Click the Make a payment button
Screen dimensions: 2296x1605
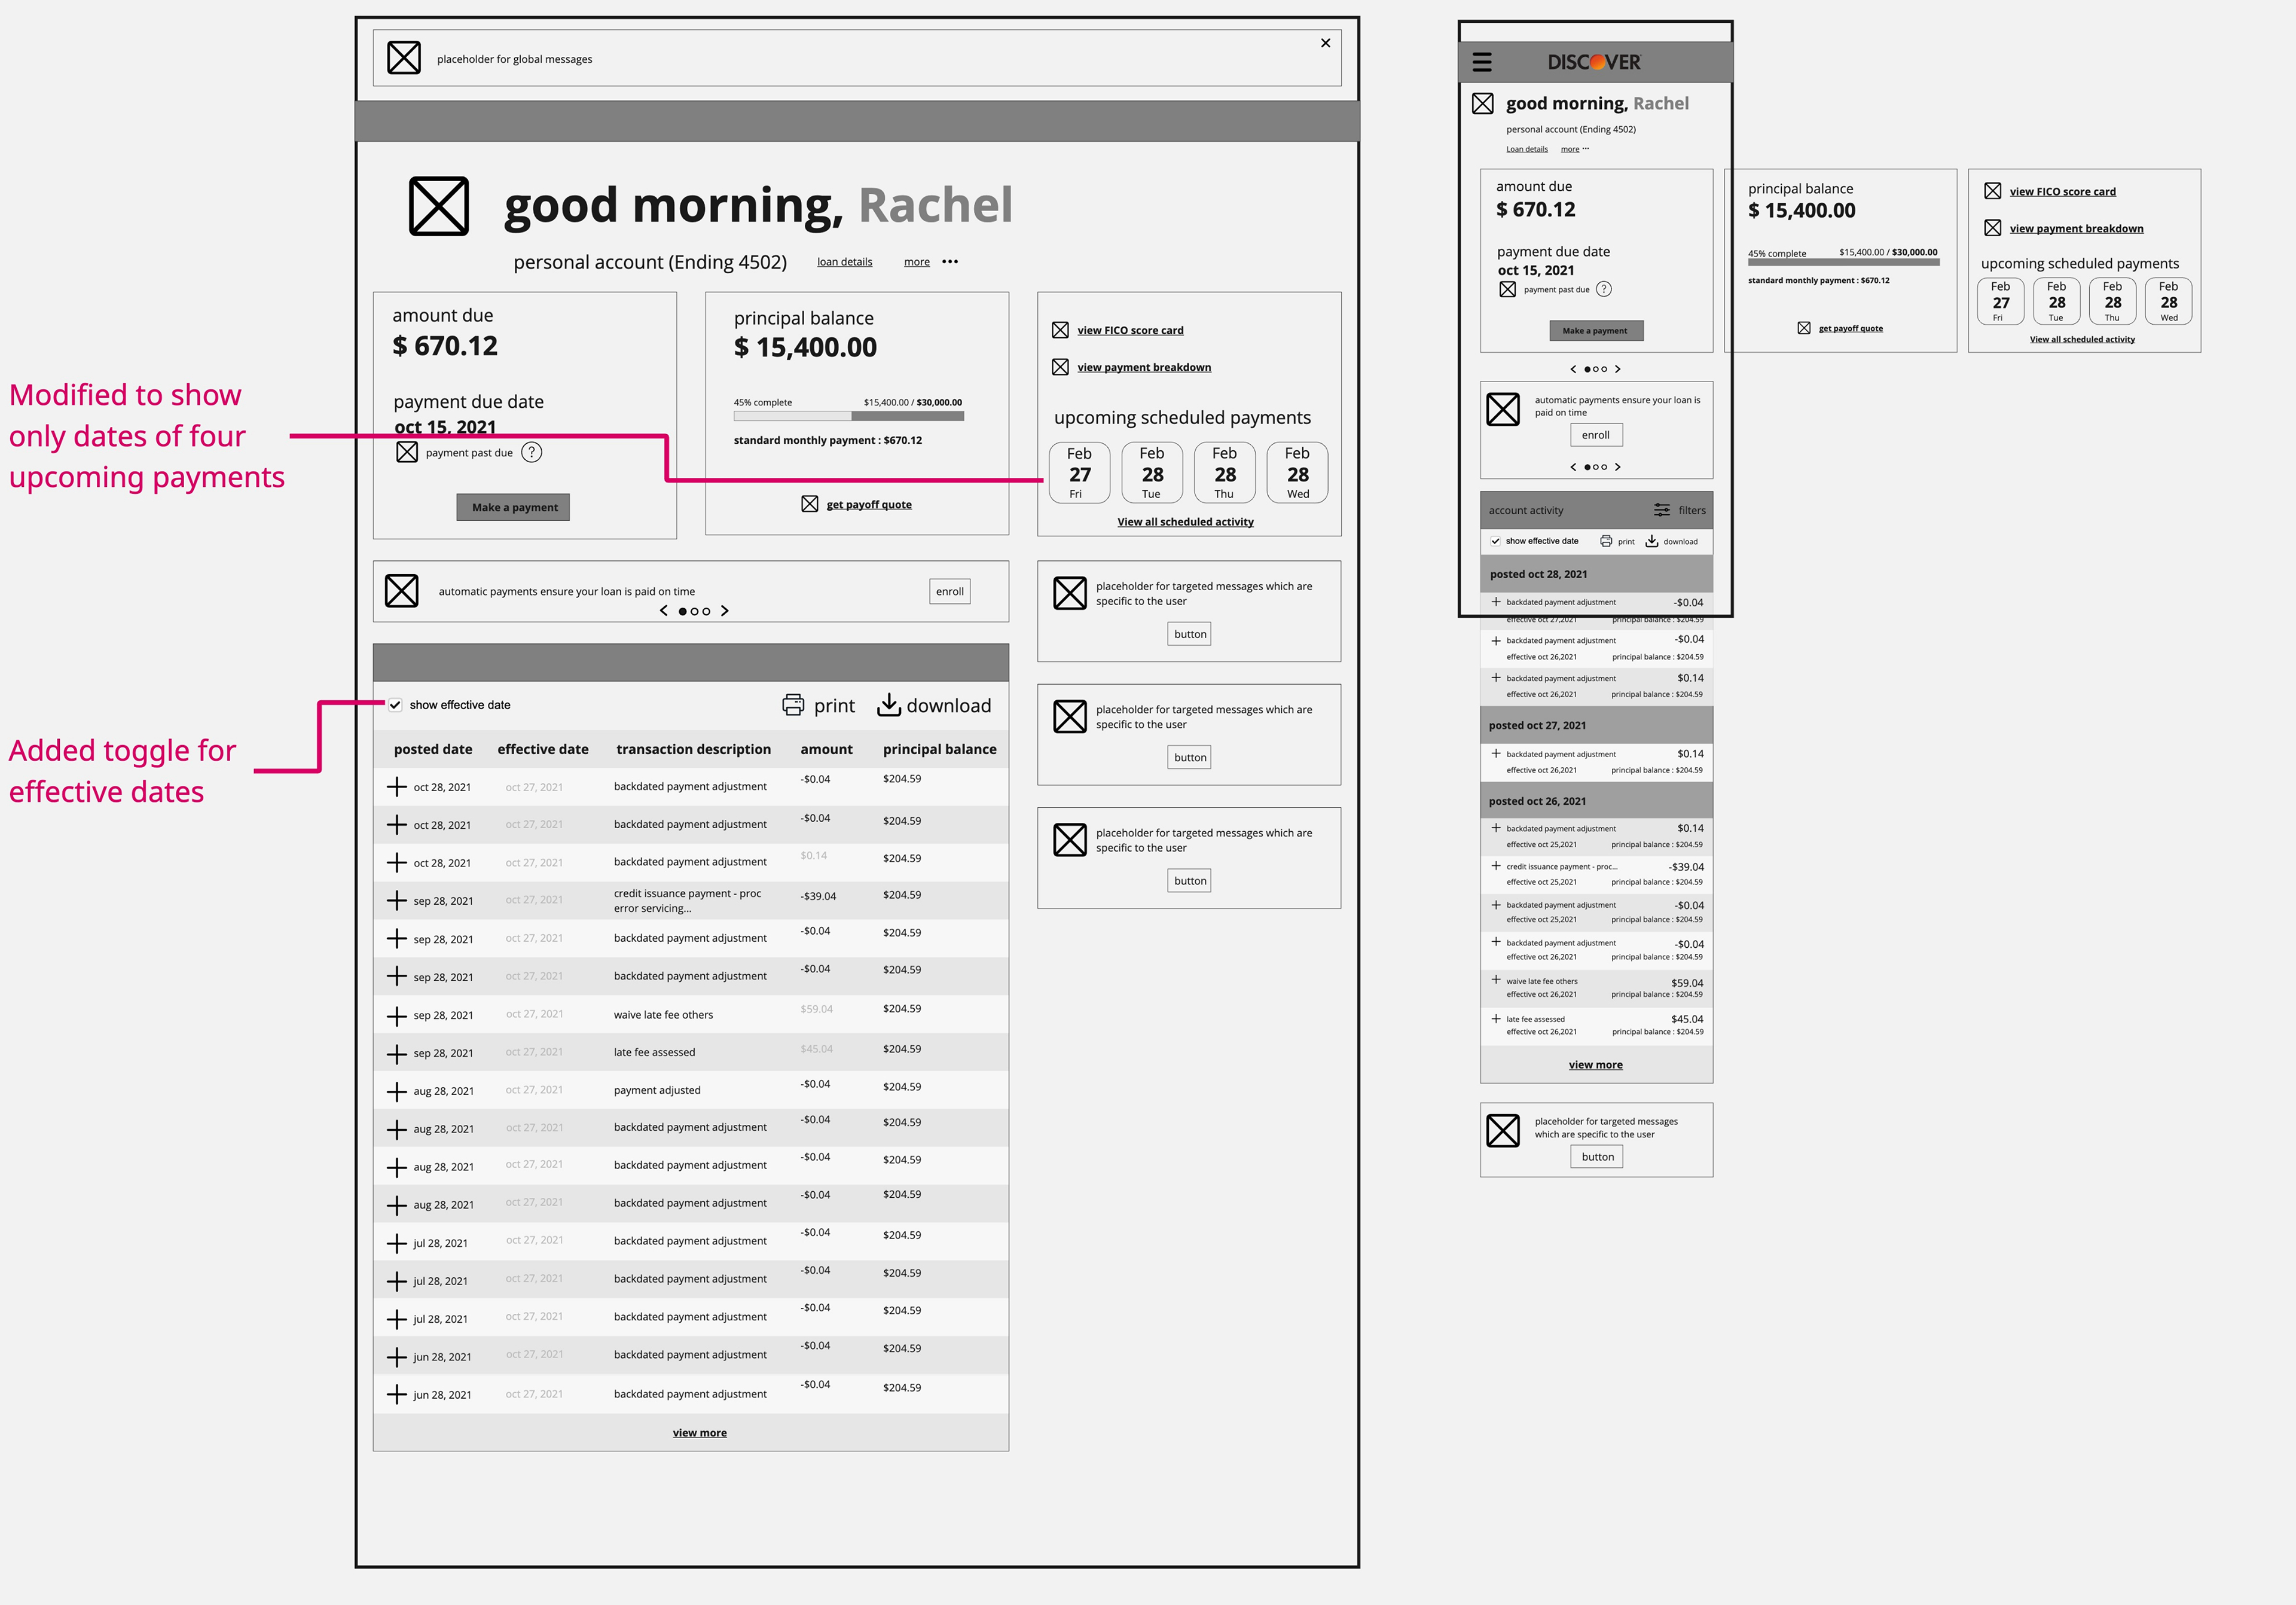(x=514, y=507)
